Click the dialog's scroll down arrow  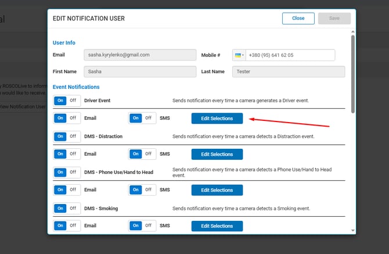[x=352, y=230]
